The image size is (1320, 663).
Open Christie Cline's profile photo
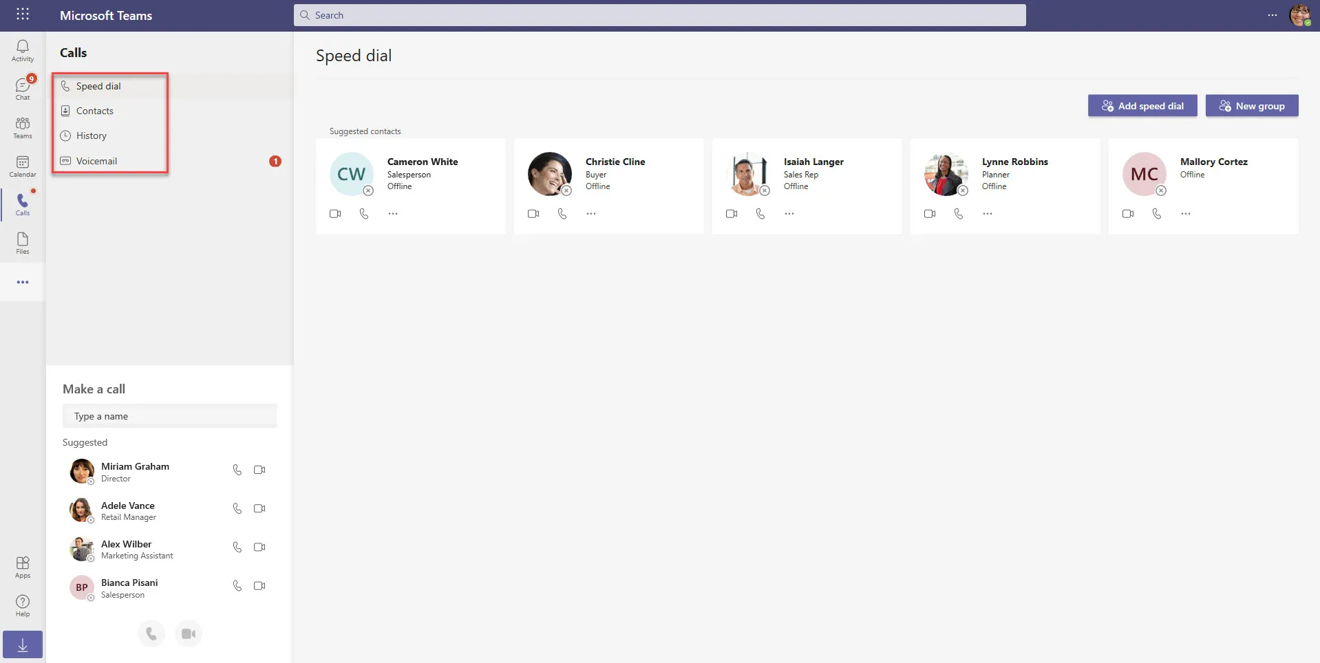550,174
